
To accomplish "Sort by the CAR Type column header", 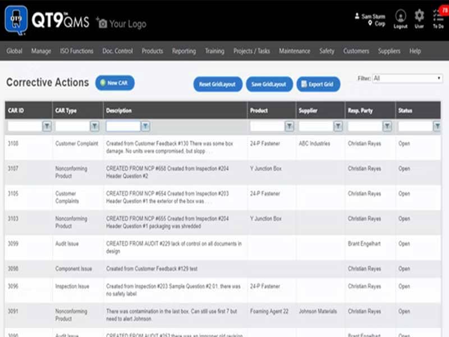I will click(78, 110).
